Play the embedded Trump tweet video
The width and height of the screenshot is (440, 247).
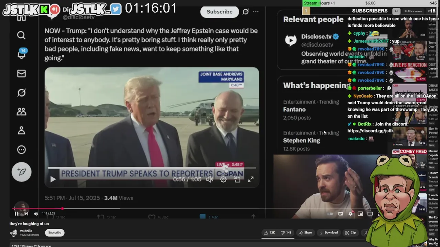(x=53, y=179)
